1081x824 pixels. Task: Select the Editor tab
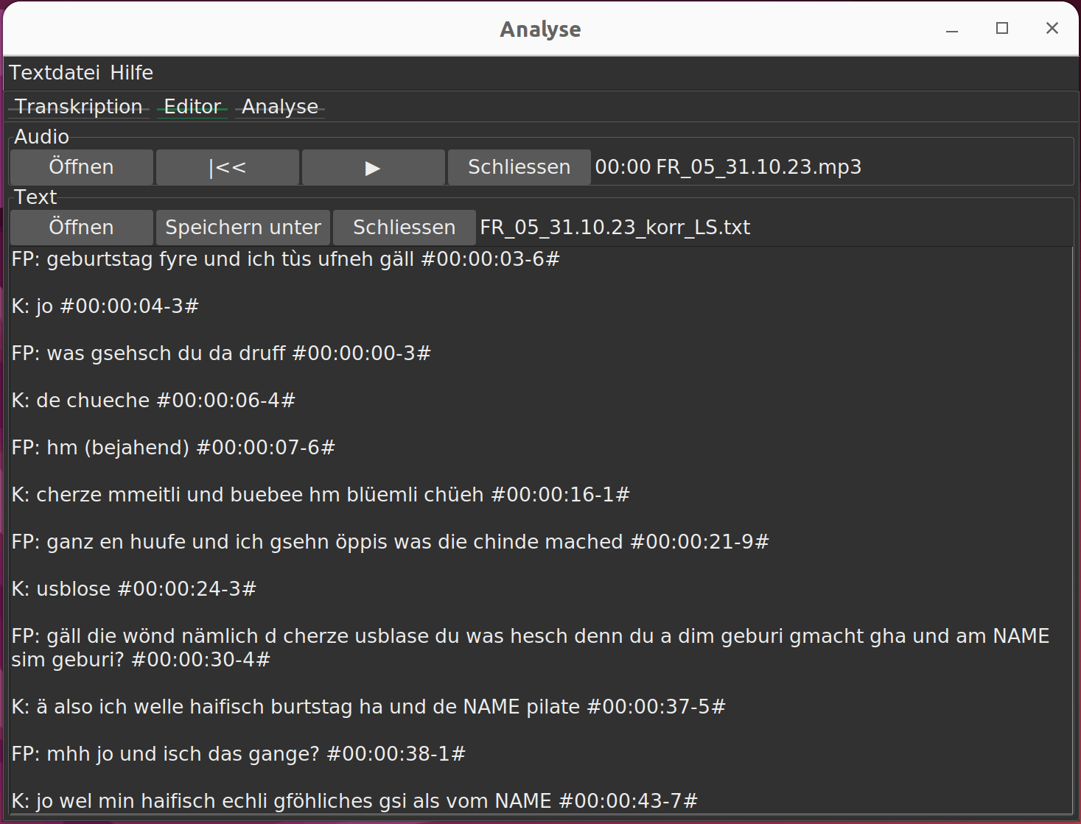[192, 107]
